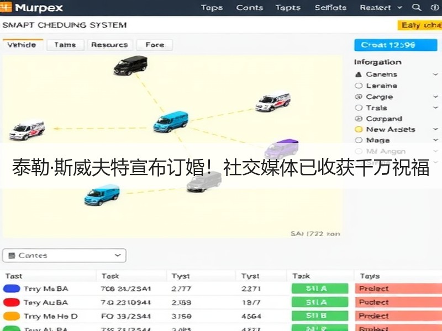Expand the Cargie row chevron
This screenshot has width=442, height=331.
pos(435,97)
